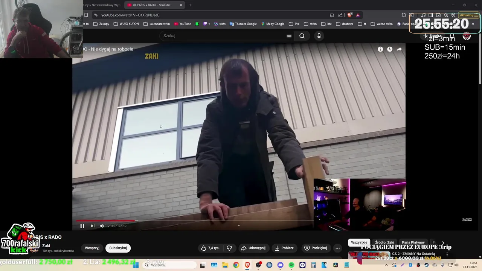Screen dimensions: 482x271
Task: Open the YouTube bookmark
Action: click(x=182, y=24)
